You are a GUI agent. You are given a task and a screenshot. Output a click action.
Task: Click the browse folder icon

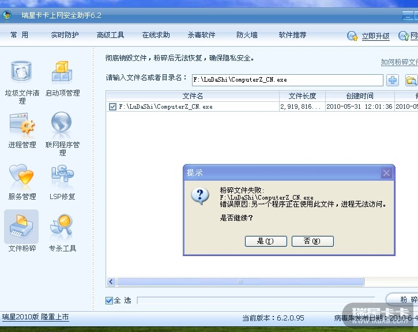point(411,80)
